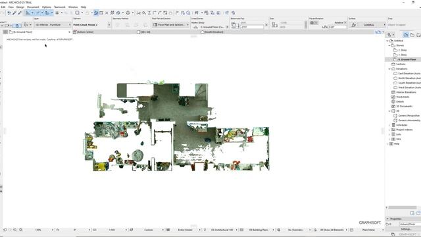Toggle the grid snap icon in toolbar
421x237 pixels.
click(x=57, y=13)
